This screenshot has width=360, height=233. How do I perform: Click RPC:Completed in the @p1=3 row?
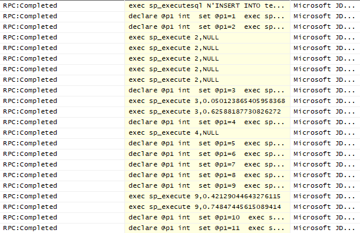click(30, 91)
